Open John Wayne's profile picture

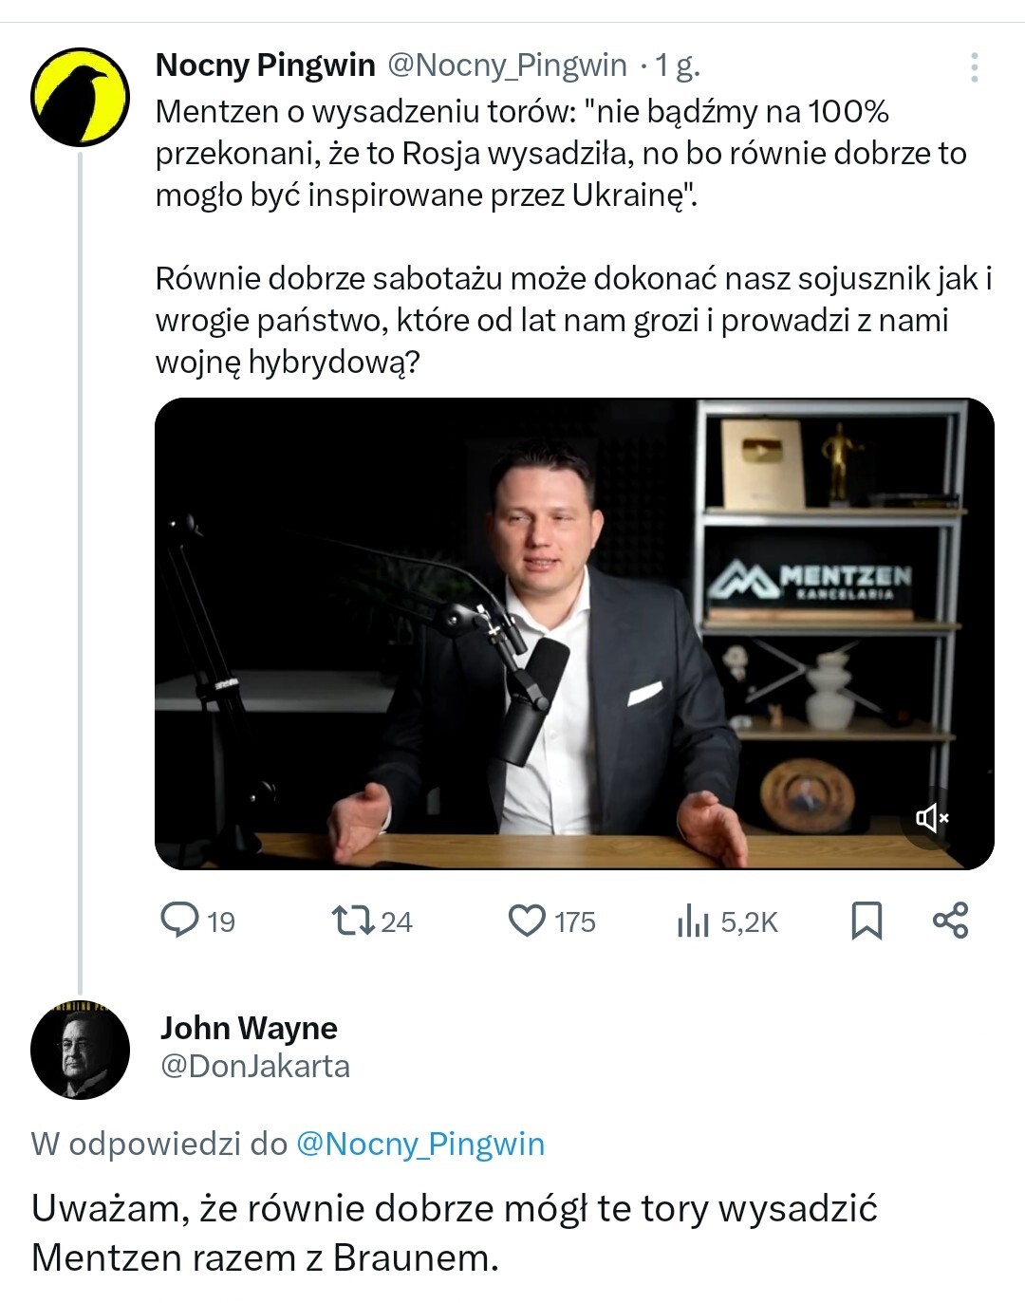(80, 1050)
